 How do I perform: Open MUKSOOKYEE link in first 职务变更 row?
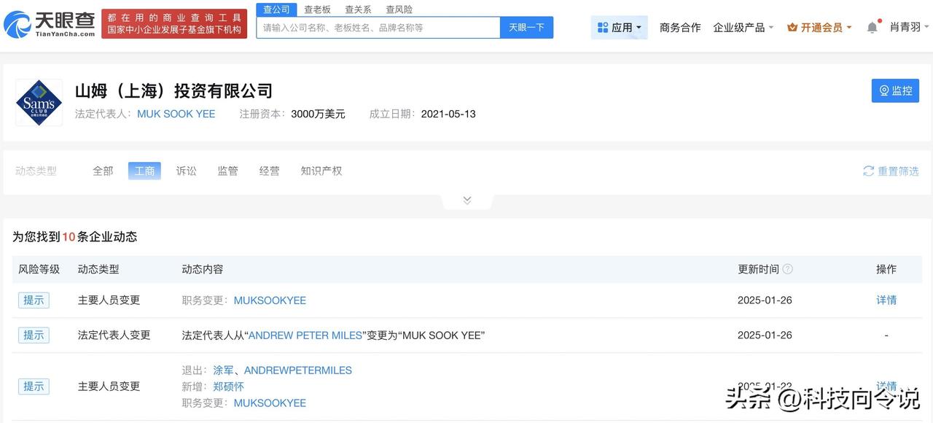point(270,300)
